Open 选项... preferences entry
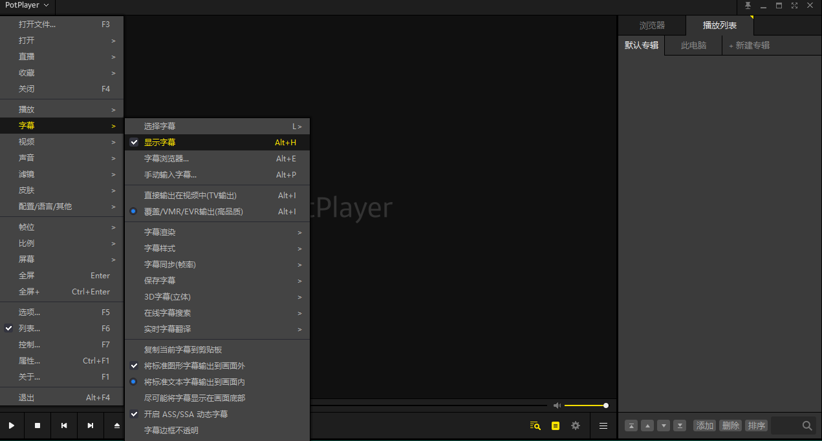 (x=61, y=313)
